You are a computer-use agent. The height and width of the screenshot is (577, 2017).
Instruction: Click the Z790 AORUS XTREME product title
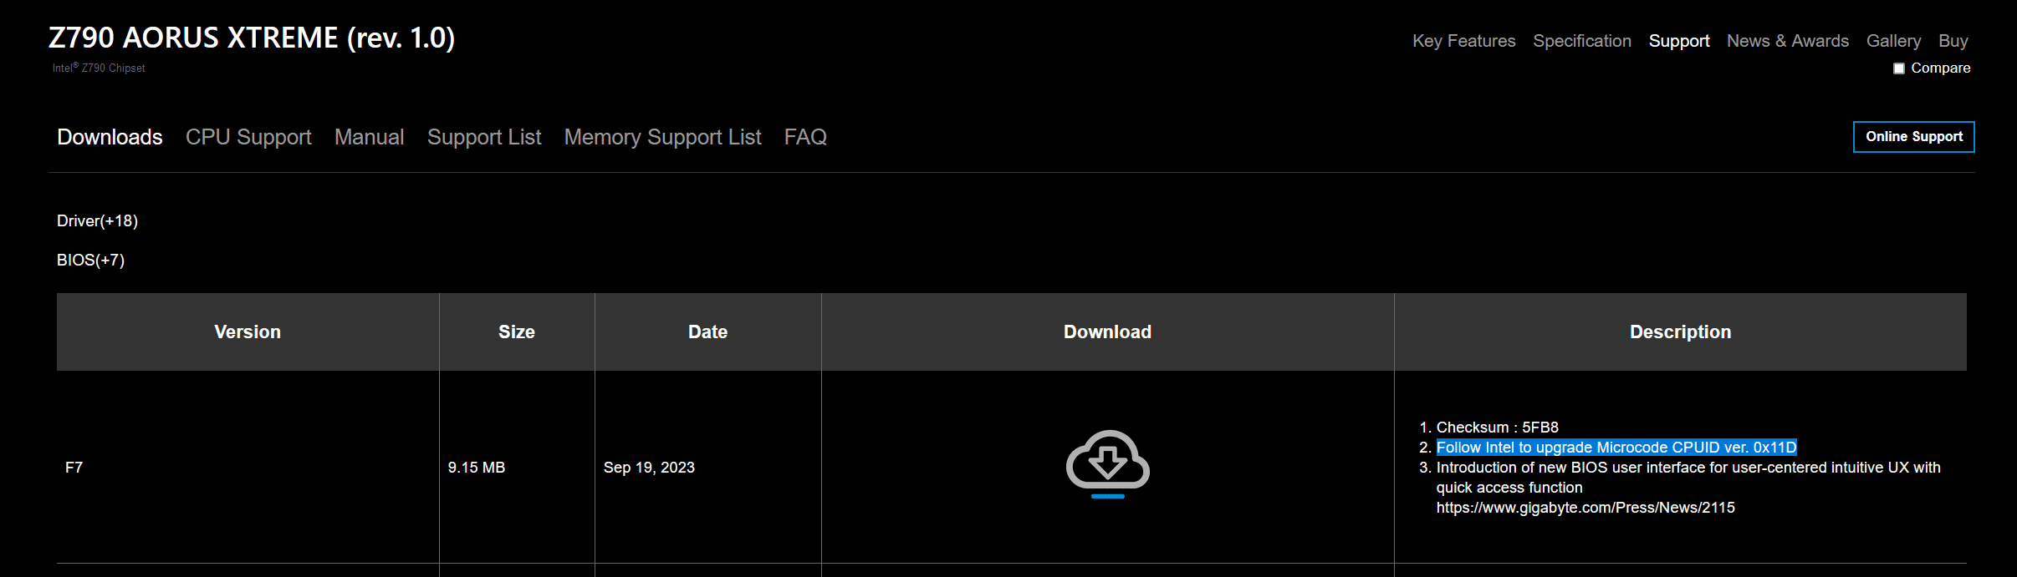(x=252, y=38)
